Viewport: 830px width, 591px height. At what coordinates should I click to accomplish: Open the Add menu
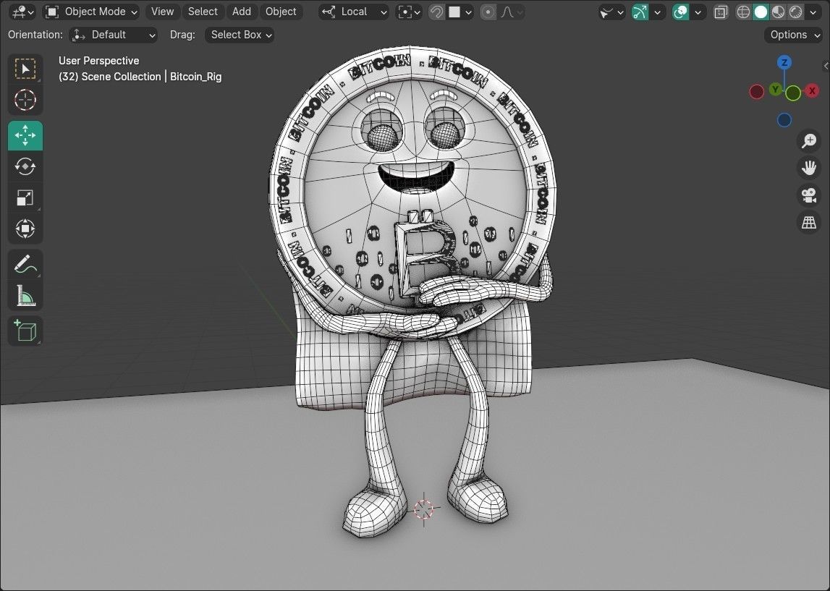tap(242, 12)
